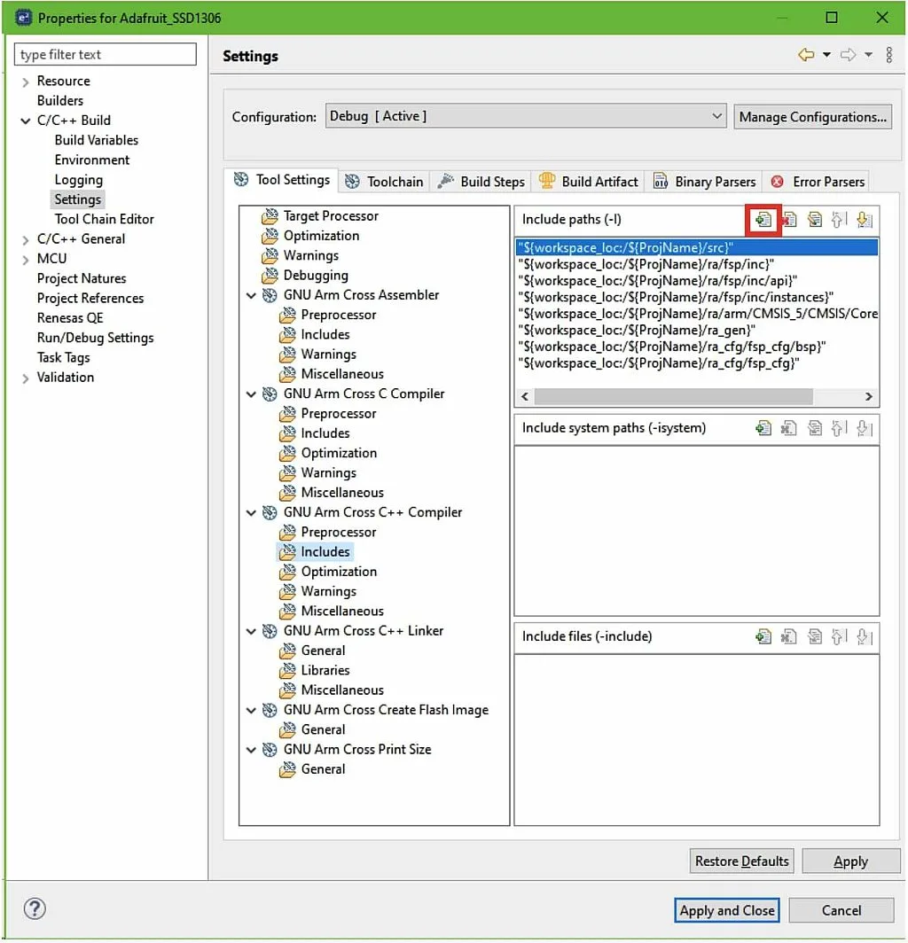Move the selected include path up
Image resolution: width=908 pixels, height=943 pixels.
point(838,219)
